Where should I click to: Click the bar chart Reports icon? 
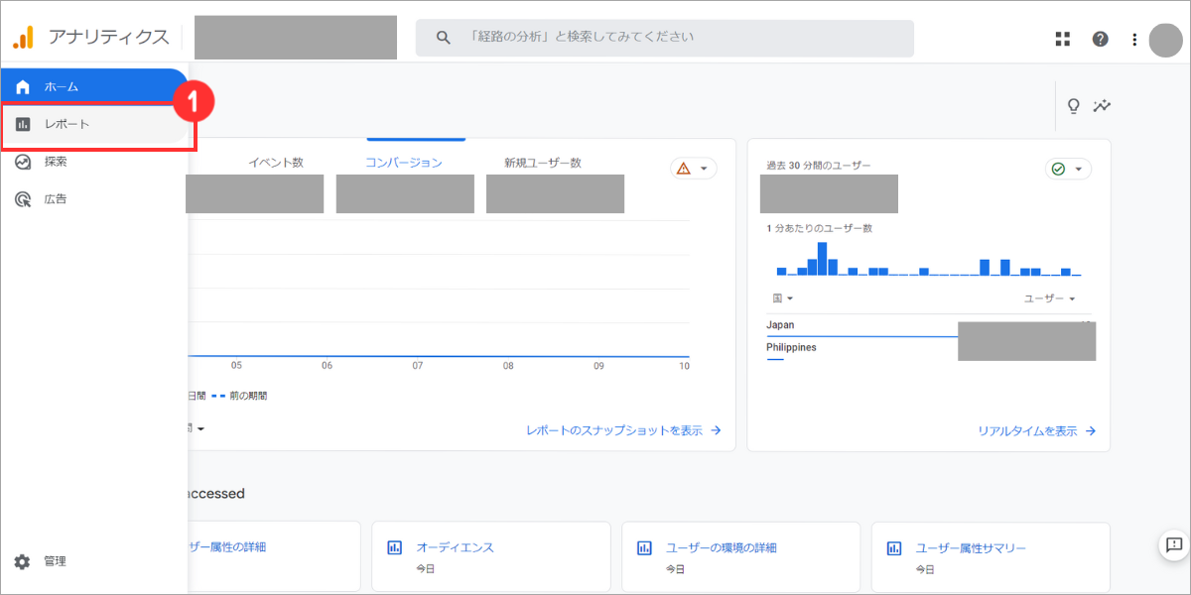coord(23,124)
